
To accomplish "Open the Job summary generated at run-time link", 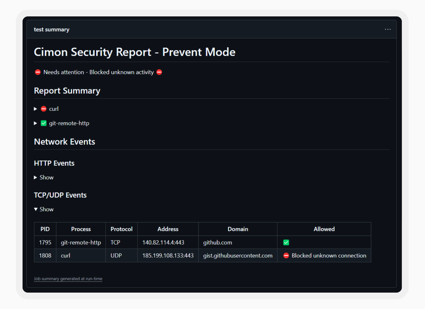I will [x=68, y=279].
